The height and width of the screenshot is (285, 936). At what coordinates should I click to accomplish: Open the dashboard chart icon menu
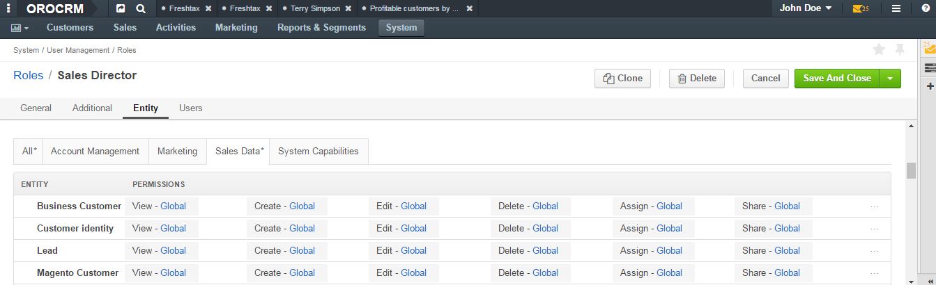click(x=20, y=28)
